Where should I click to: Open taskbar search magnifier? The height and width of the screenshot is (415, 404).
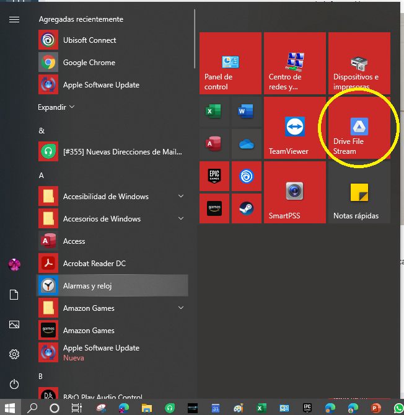(32, 408)
